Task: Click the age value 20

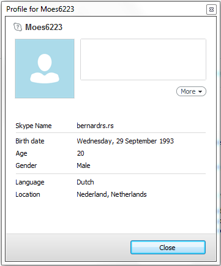Action: tap(80, 153)
